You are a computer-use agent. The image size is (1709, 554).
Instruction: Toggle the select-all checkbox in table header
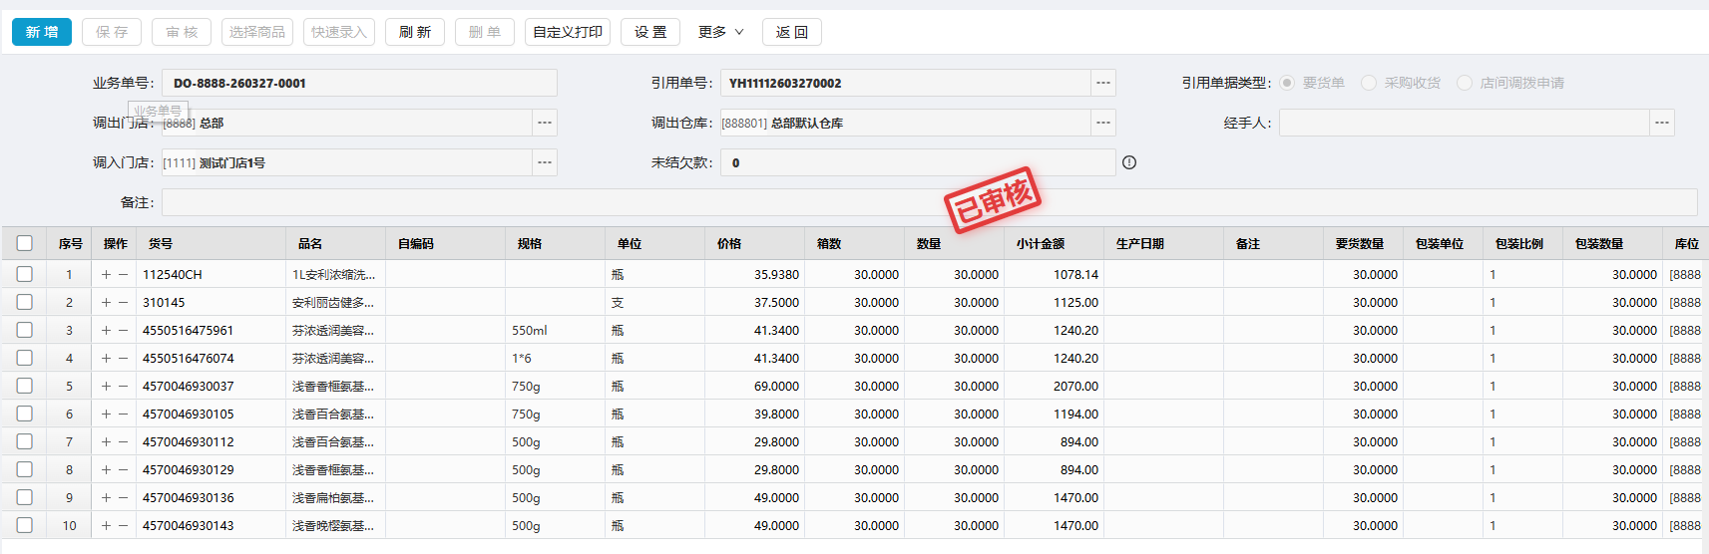pyautogui.click(x=25, y=243)
